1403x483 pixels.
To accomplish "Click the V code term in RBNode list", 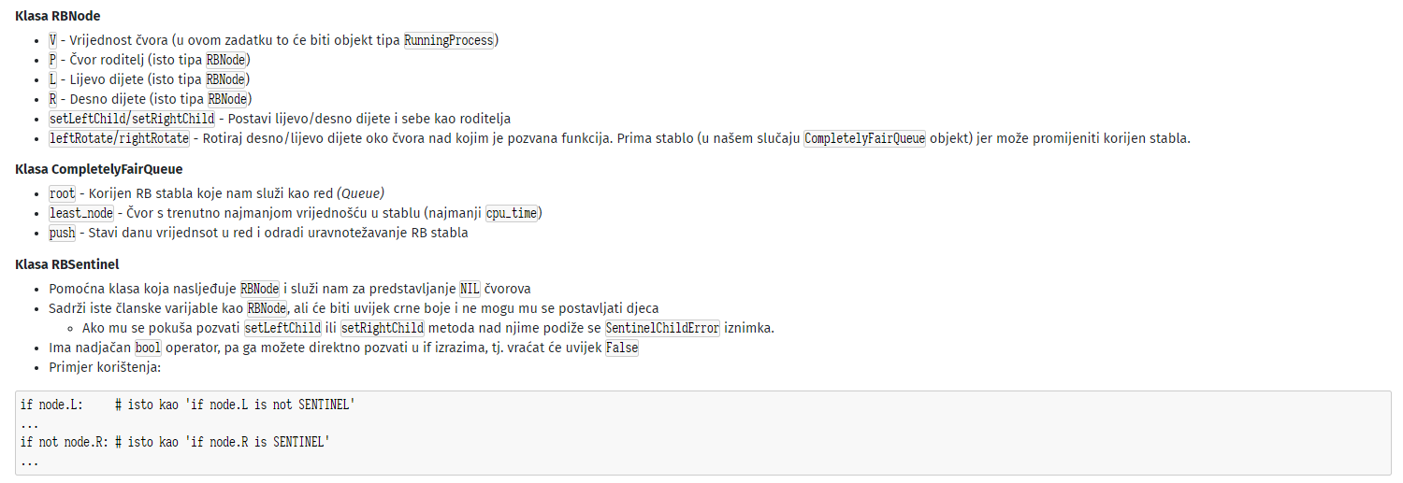I will click(x=52, y=41).
